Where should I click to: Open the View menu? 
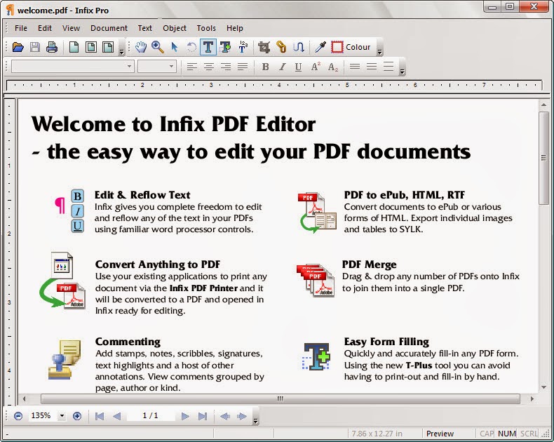point(71,28)
